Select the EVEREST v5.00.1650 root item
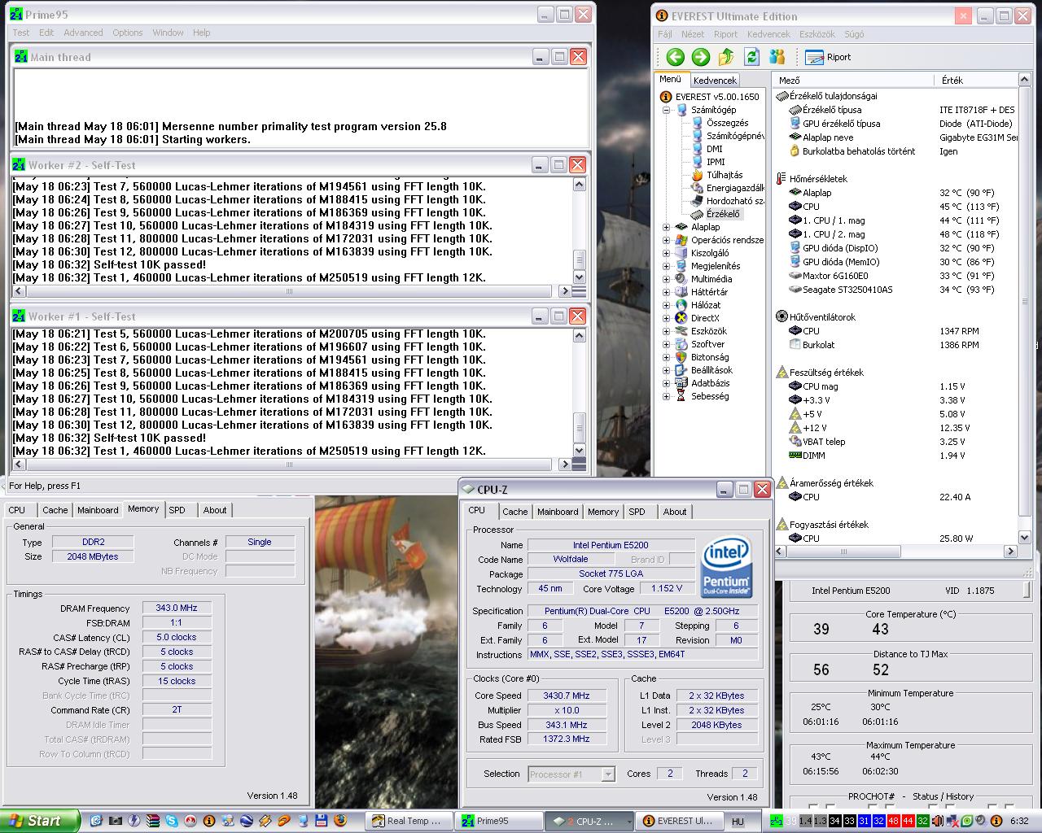This screenshot has height=833, width=1042. click(717, 97)
